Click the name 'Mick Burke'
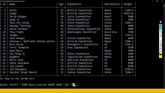 tap(16, 44)
